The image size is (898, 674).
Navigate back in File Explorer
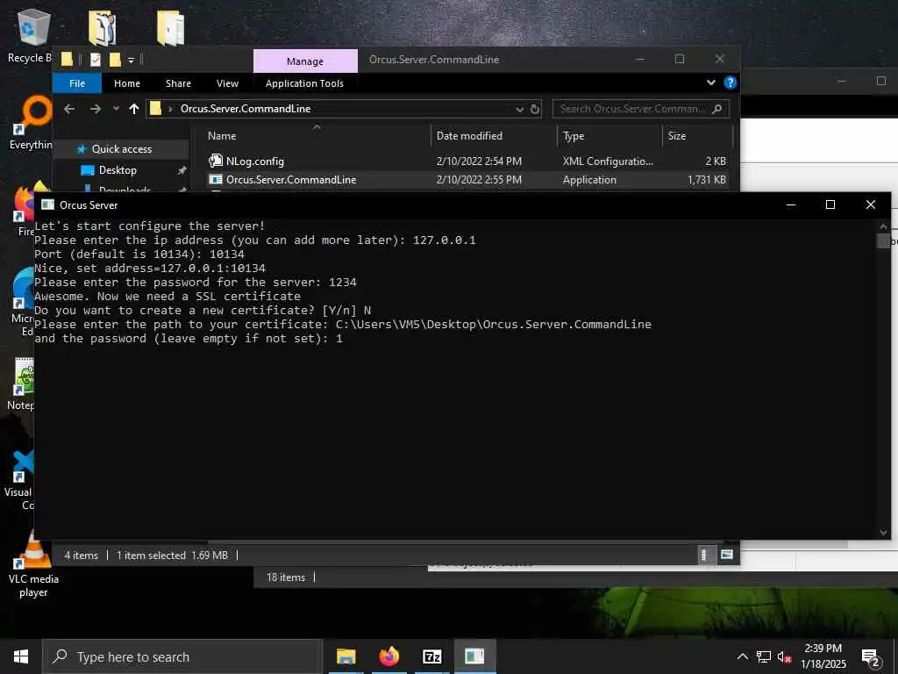69,109
